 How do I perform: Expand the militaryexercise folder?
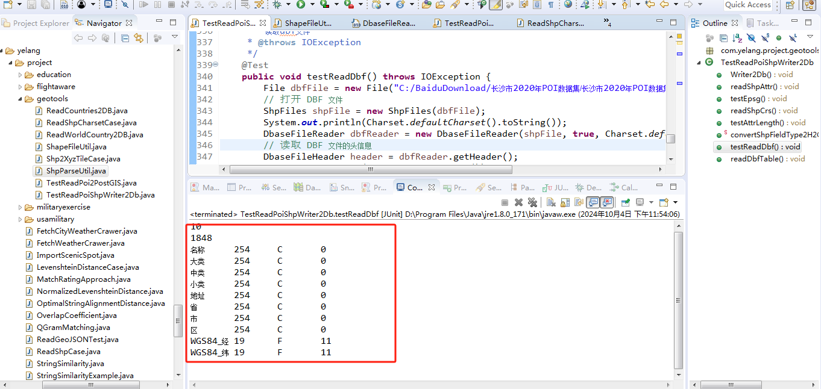click(20, 207)
